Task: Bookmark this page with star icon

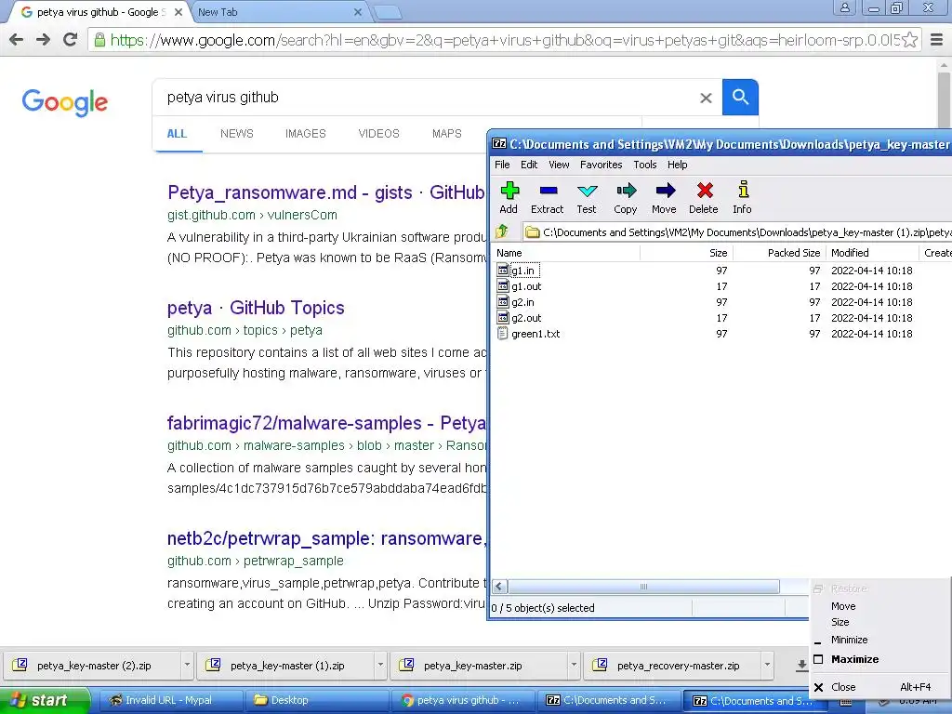Action: coord(909,40)
